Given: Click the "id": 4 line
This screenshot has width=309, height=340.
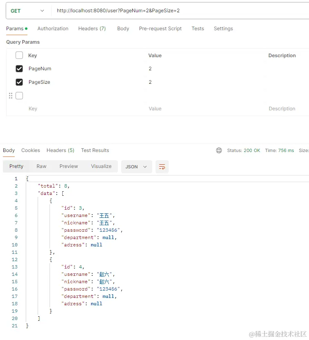Looking at the screenshot, I should pyautogui.click(x=73, y=267).
